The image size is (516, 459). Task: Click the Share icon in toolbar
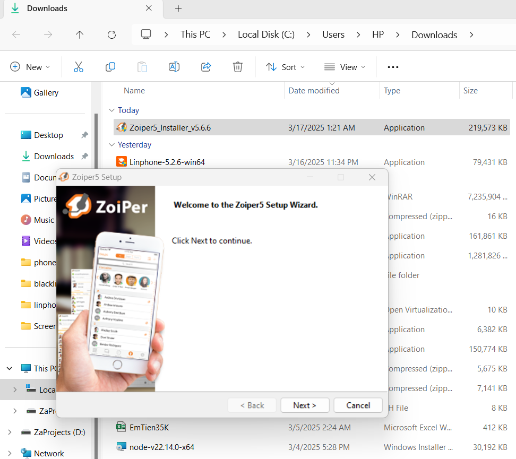[x=206, y=67]
